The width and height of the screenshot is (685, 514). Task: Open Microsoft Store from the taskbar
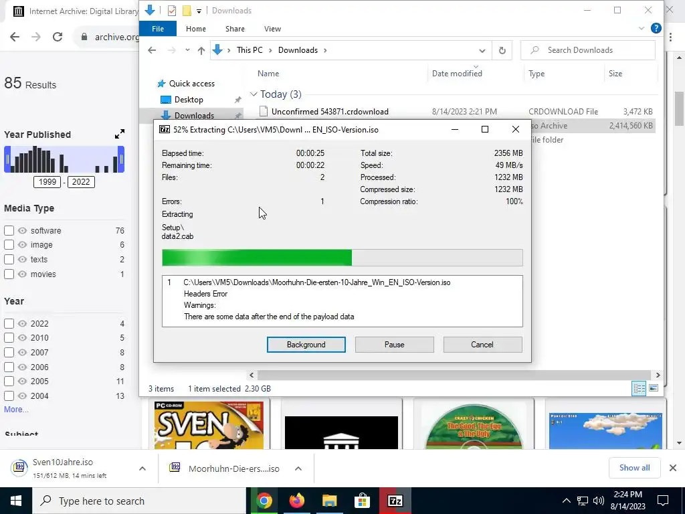(362, 501)
